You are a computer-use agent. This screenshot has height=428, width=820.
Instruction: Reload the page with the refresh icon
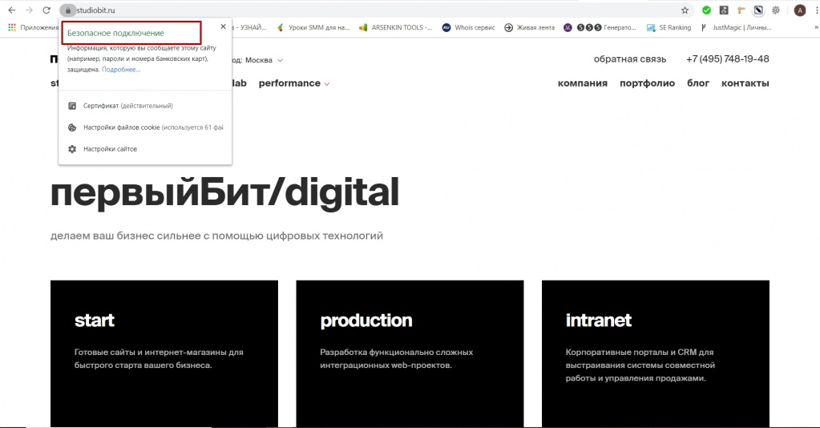tap(46, 10)
